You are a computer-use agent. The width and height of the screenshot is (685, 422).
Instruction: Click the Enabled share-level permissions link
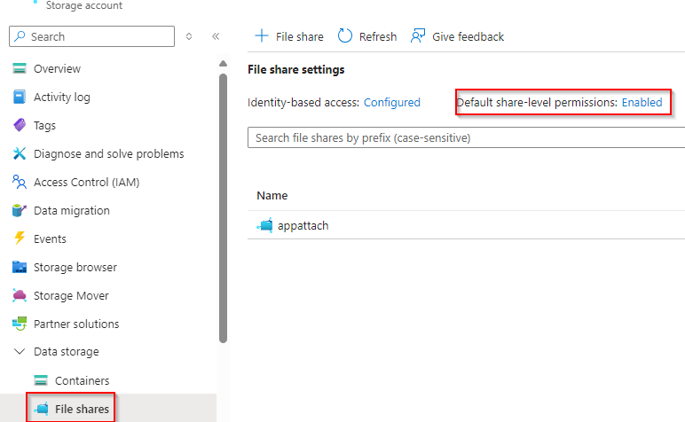pos(642,103)
